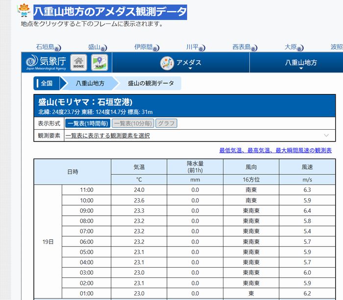Click the 気温 column header
Screen dimensions: 343x300
click(x=139, y=167)
